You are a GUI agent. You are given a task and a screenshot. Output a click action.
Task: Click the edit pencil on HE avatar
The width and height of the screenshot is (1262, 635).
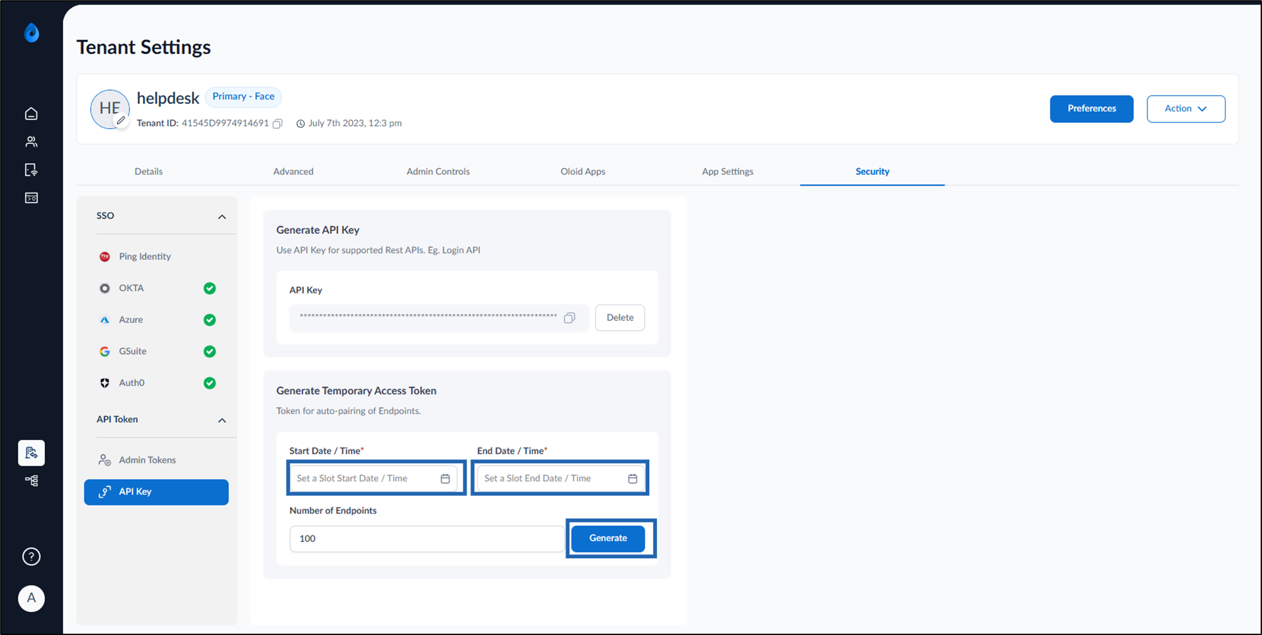click(121, 120)
